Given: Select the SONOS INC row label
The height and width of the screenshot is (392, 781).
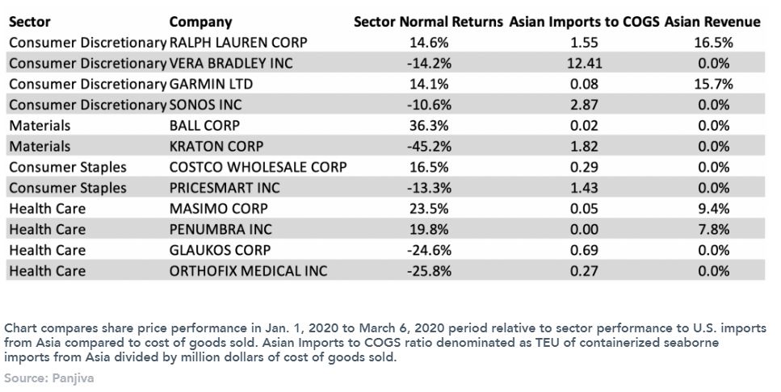Looking at the screenshot, I should [x=205, y=105].
